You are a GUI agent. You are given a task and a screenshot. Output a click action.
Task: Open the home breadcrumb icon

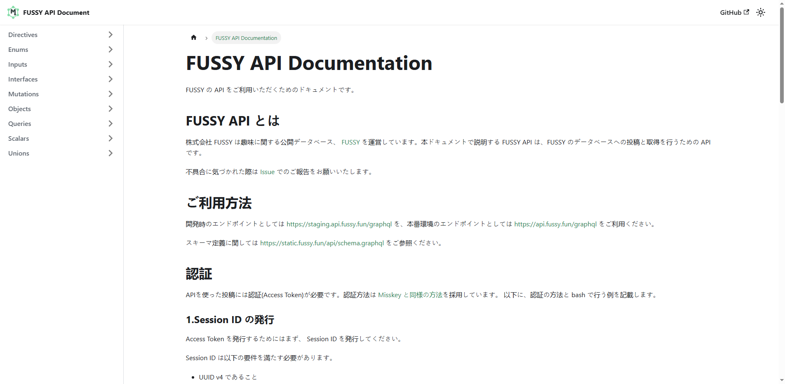coord(193,37)
